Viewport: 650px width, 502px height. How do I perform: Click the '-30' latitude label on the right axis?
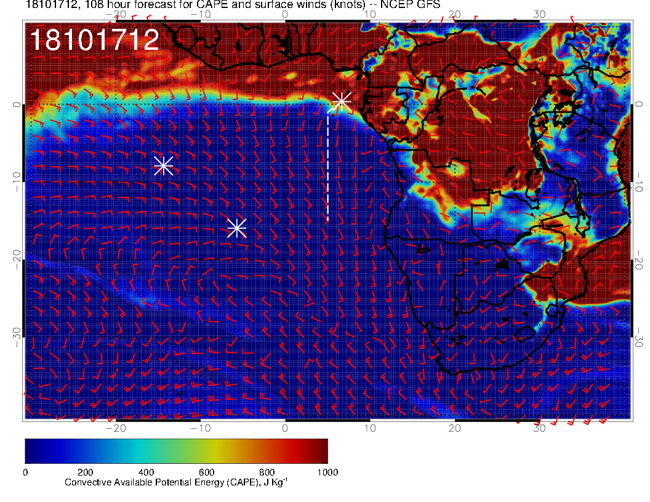tap(639, 337)
